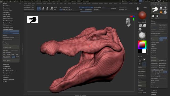Screen dimensions: 170x96
Task: Choose the MaskLasso brush icon
Action: tap(144, 26)
